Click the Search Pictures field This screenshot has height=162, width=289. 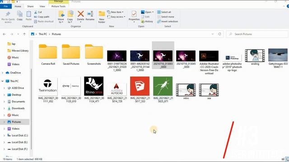[x=257, y=34]
